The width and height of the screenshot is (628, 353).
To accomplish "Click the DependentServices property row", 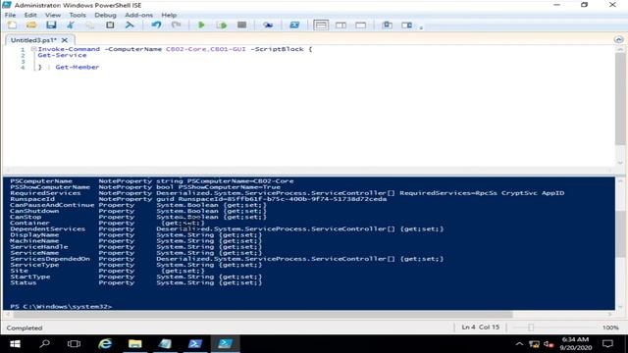I will 227,228.
